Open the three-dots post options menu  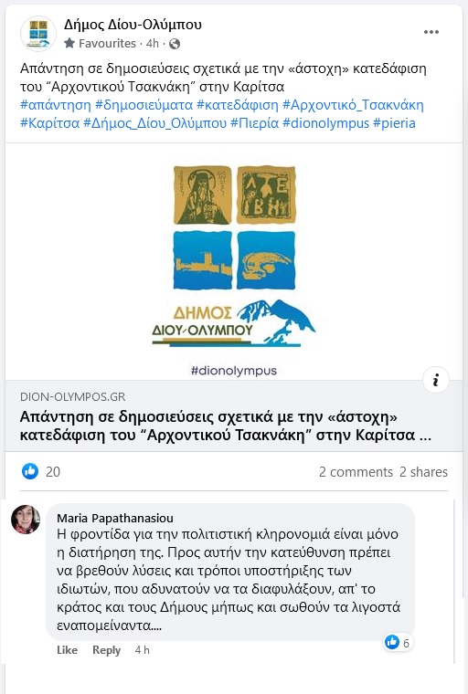431,32
